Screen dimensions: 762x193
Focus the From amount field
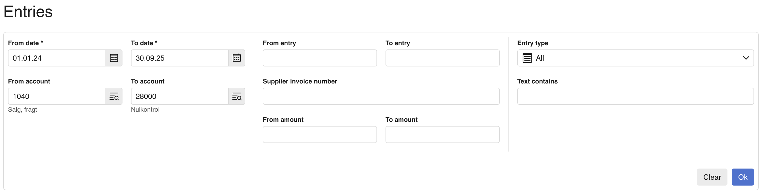coord(319,135)
